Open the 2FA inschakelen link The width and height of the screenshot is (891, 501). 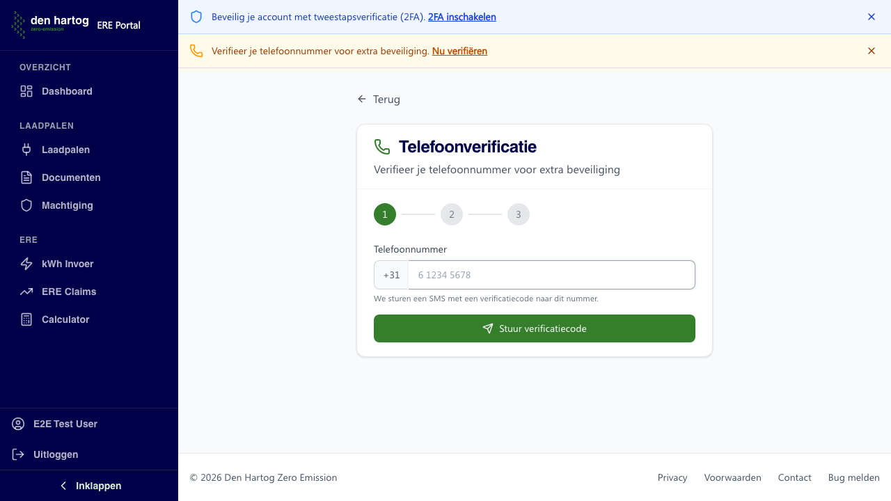click(462, 17)
